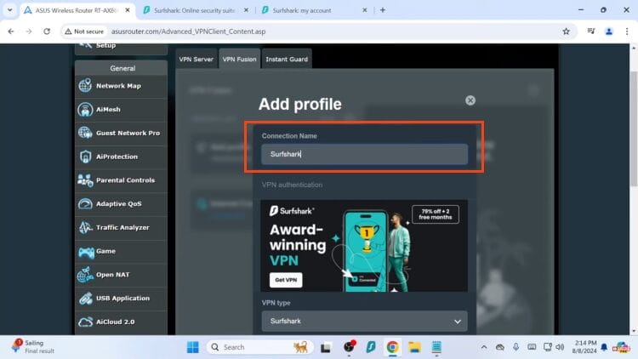
Task: Open the AiMesh page icon
Action: pos(85,110)
